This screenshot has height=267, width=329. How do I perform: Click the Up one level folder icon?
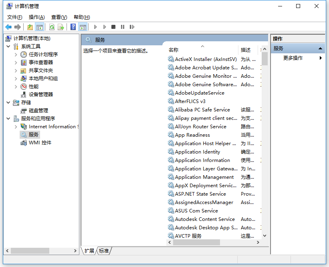coord(30,27)
